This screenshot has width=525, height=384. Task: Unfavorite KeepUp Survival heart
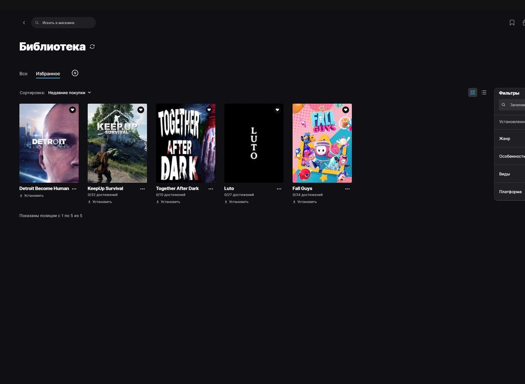tap(141, 110)
